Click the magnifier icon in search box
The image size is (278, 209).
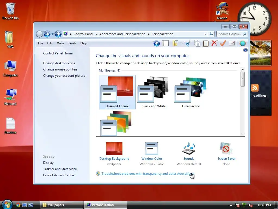[x=245, y=34]
